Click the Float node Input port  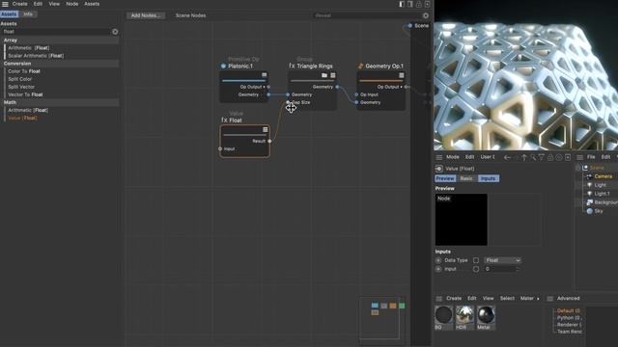(220, 148)
